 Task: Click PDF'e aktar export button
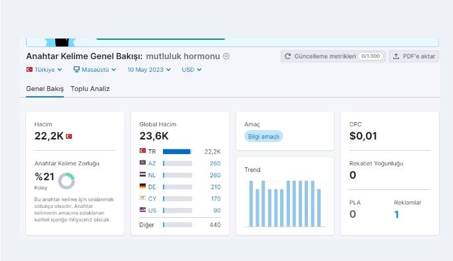pos(414,56)
